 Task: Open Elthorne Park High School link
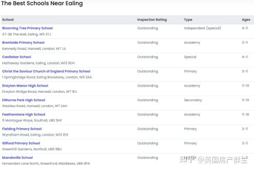click(24, 100)
